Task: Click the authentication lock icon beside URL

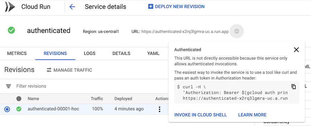Action: click(237, 31)
